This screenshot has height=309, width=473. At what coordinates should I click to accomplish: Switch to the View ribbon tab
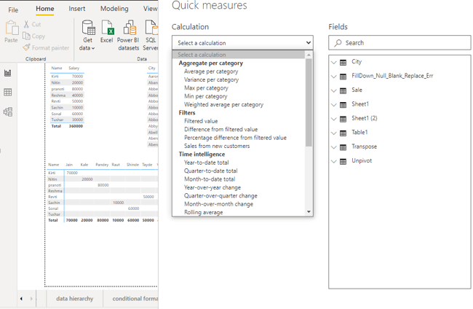150,9
